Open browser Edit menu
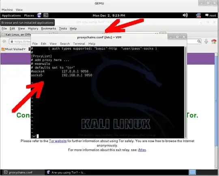 (x=12, y=29)
